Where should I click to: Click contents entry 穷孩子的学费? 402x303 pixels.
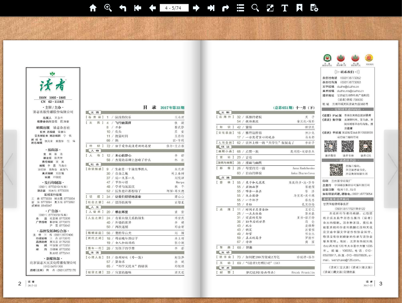pos(125,248)
